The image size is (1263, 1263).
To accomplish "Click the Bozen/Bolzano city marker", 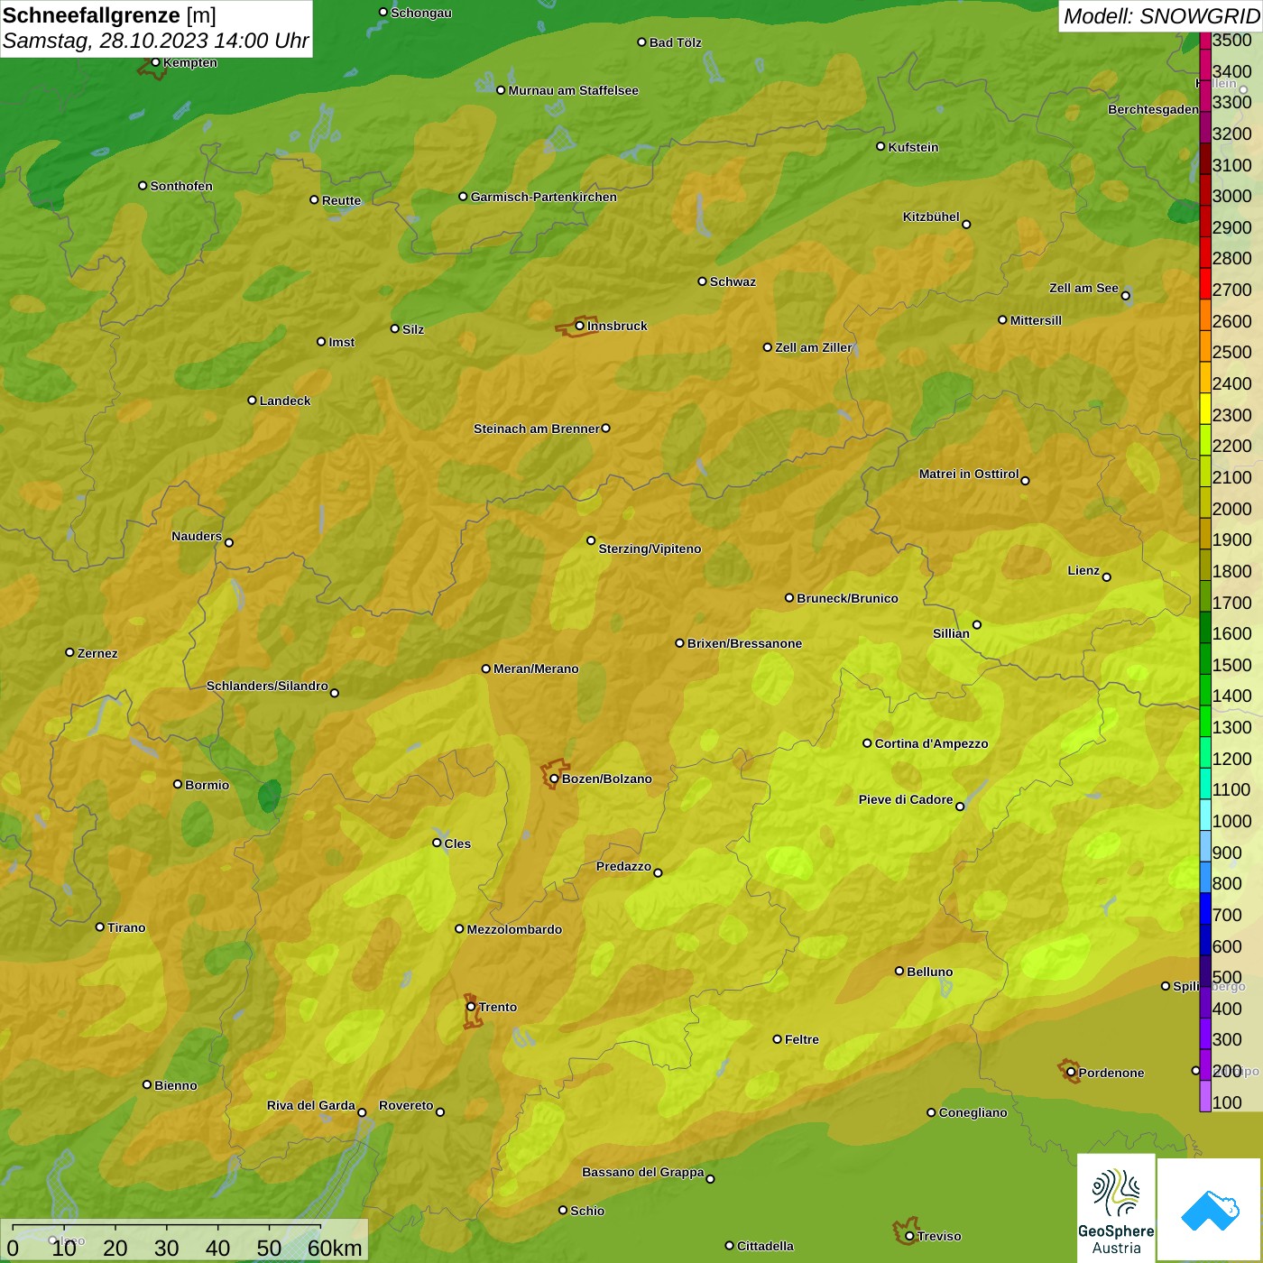I will click(554, 779).
